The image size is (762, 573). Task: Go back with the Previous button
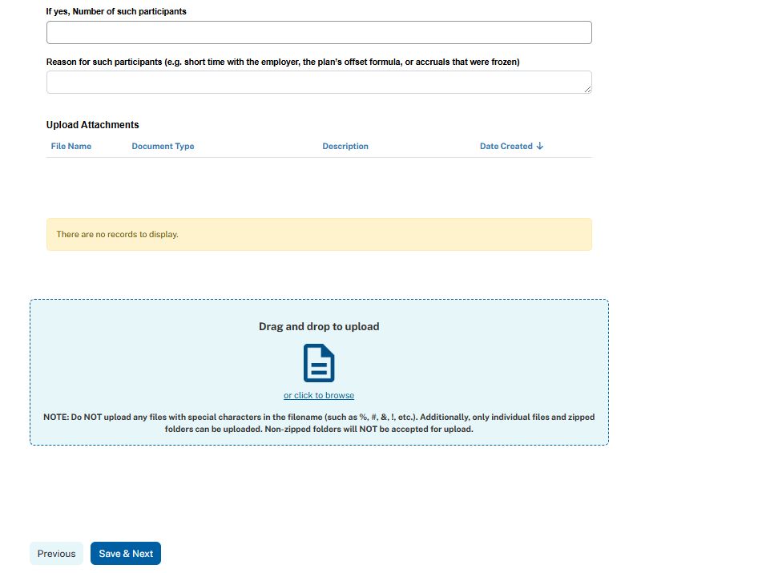56,554
